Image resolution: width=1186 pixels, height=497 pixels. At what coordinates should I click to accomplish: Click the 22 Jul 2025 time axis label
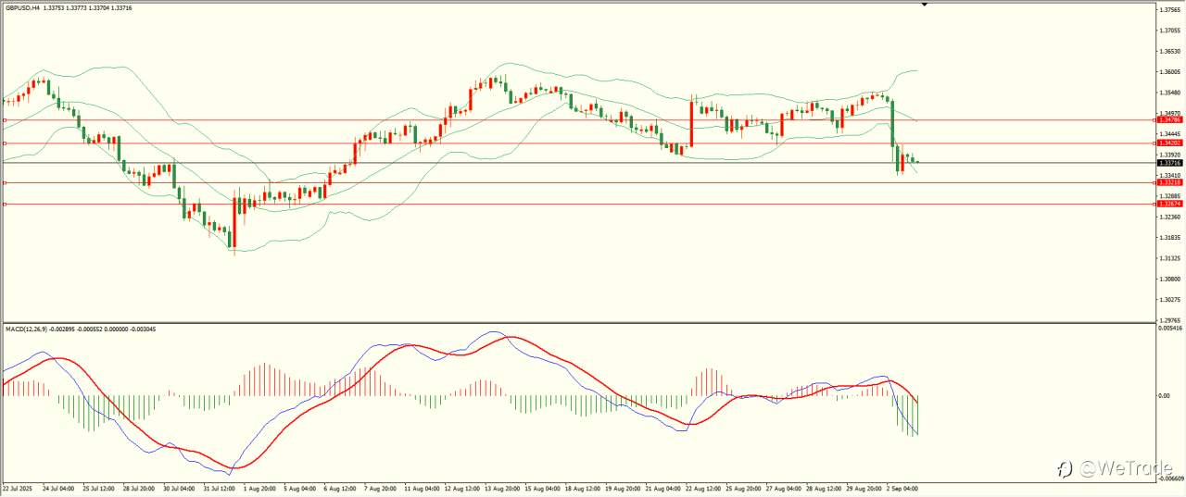17,487
